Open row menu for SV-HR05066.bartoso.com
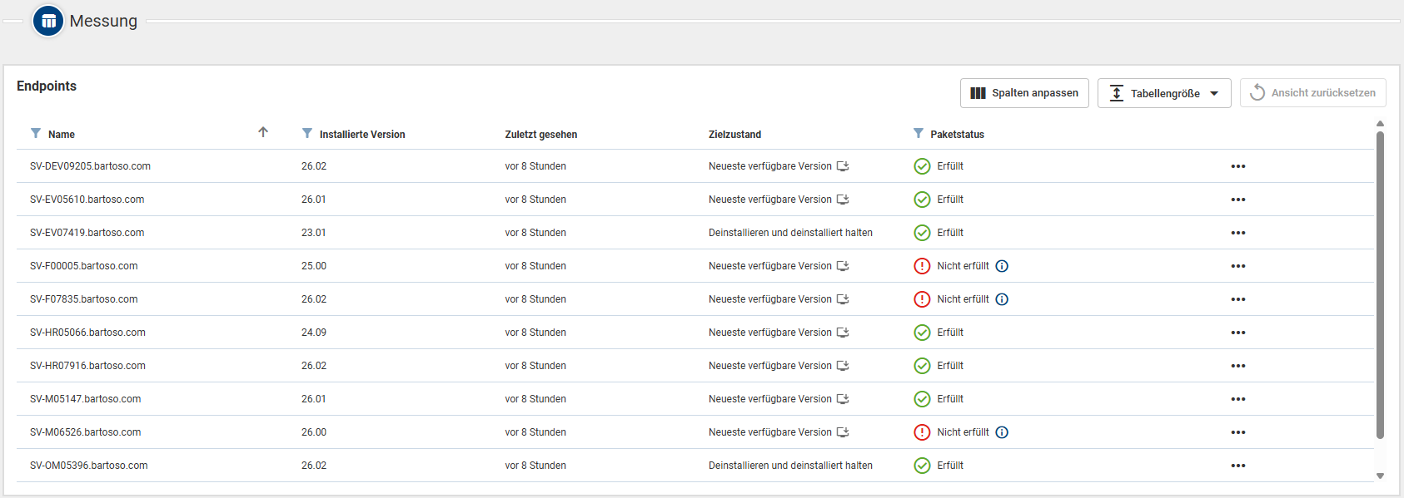Screen dimensions: 1404x498 [x=1238, y=333]
